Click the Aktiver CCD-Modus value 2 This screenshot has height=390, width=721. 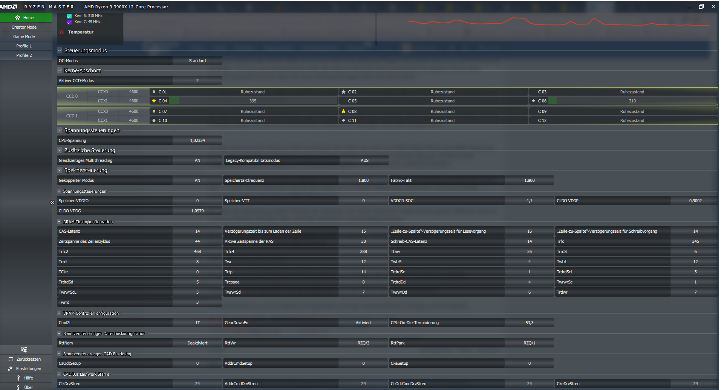197,81
